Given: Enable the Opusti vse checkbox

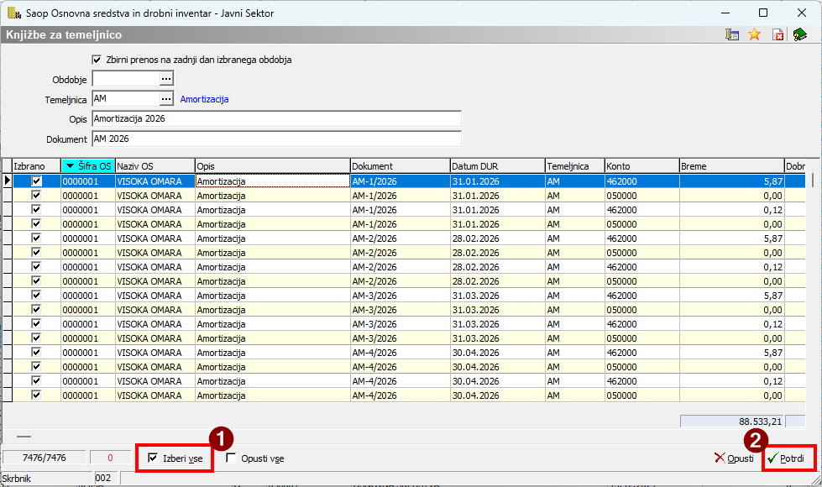Looking at the screenshot, I should pos(232,458).
